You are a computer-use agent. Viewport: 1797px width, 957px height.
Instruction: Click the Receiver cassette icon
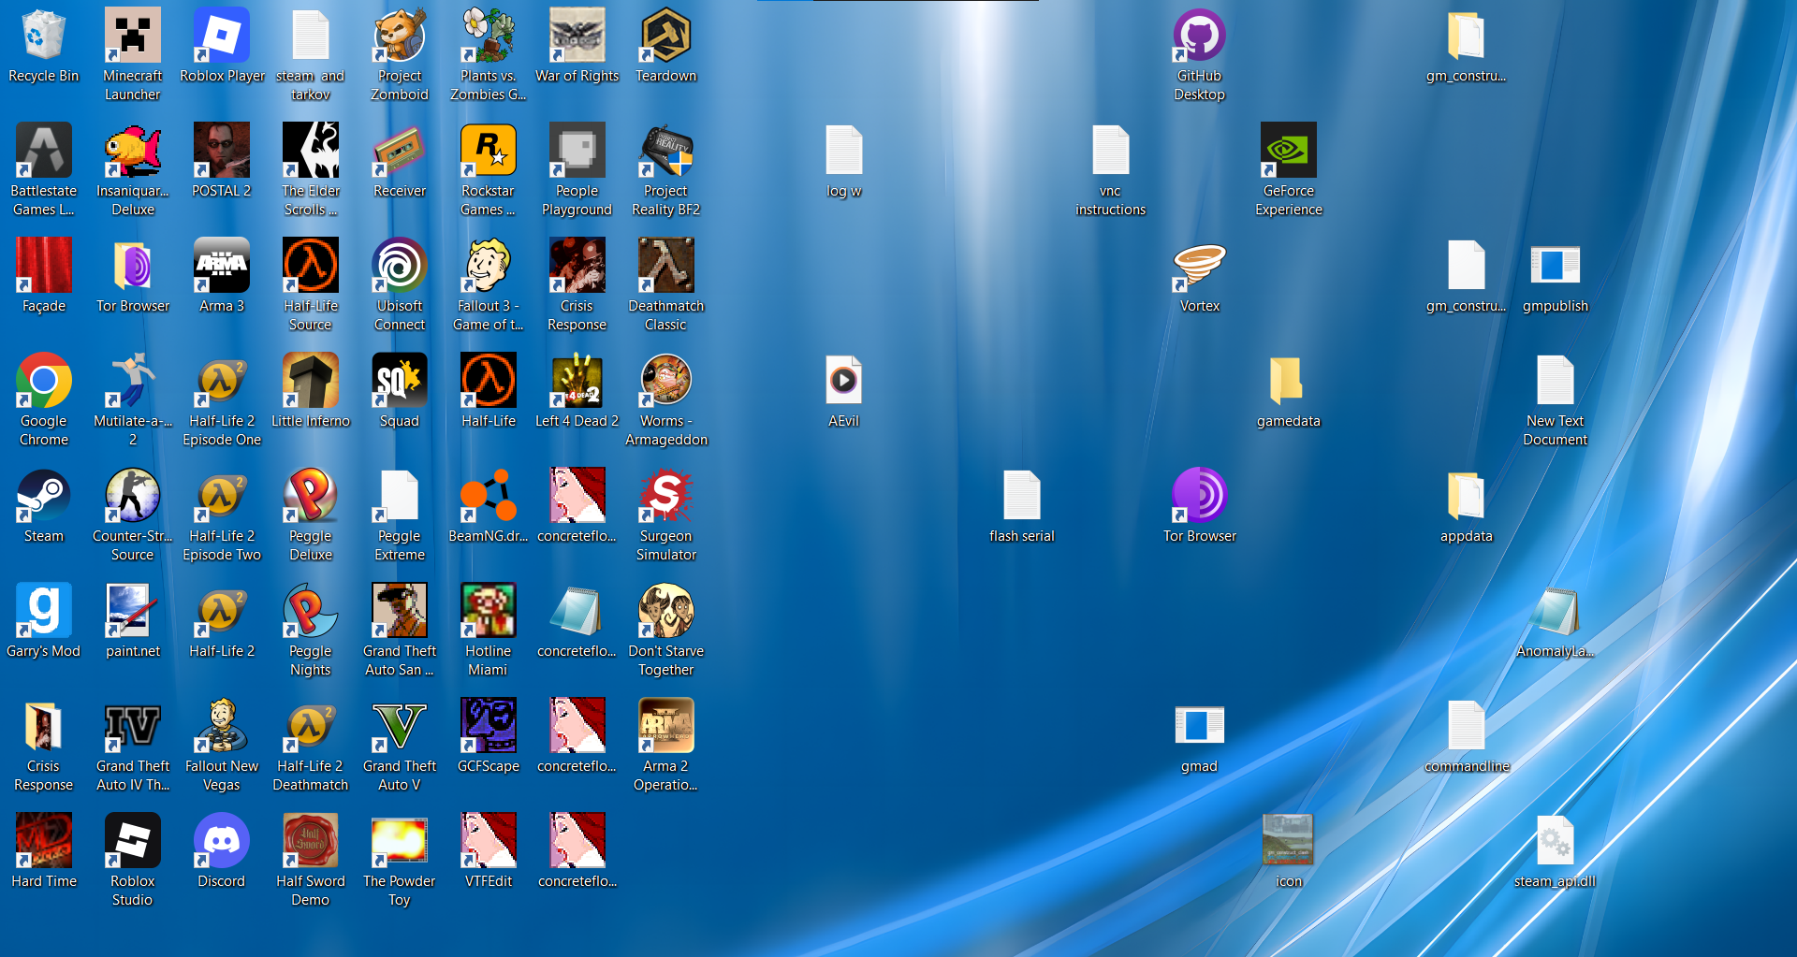click(400, 150)
